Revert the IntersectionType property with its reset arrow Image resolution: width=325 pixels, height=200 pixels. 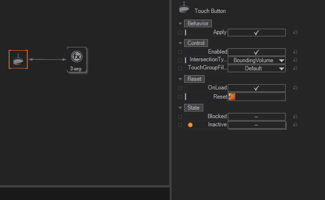[x=295, y=60]
